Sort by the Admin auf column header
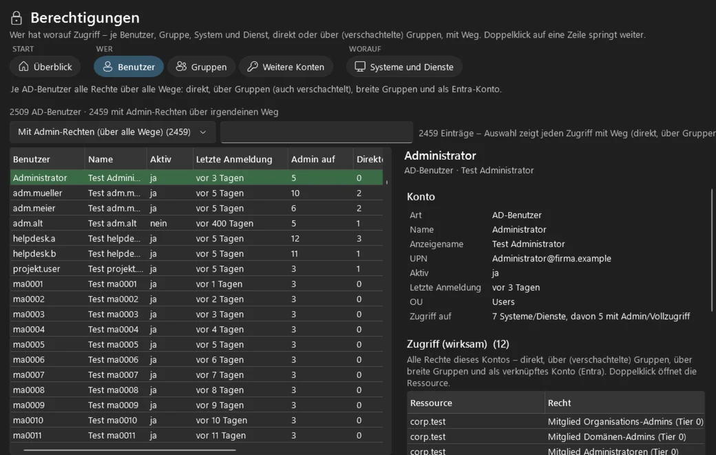Screen dimensions: 716x455 (x=320, y=159)
